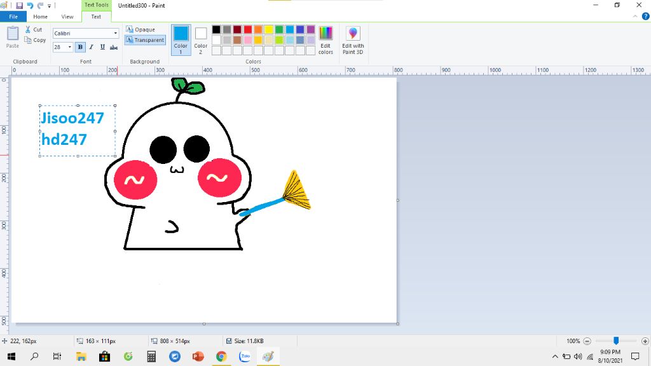The width and height of the screenshot is (651, 366).
Task: Redo the last undone action
Action: tap(40, 5)
